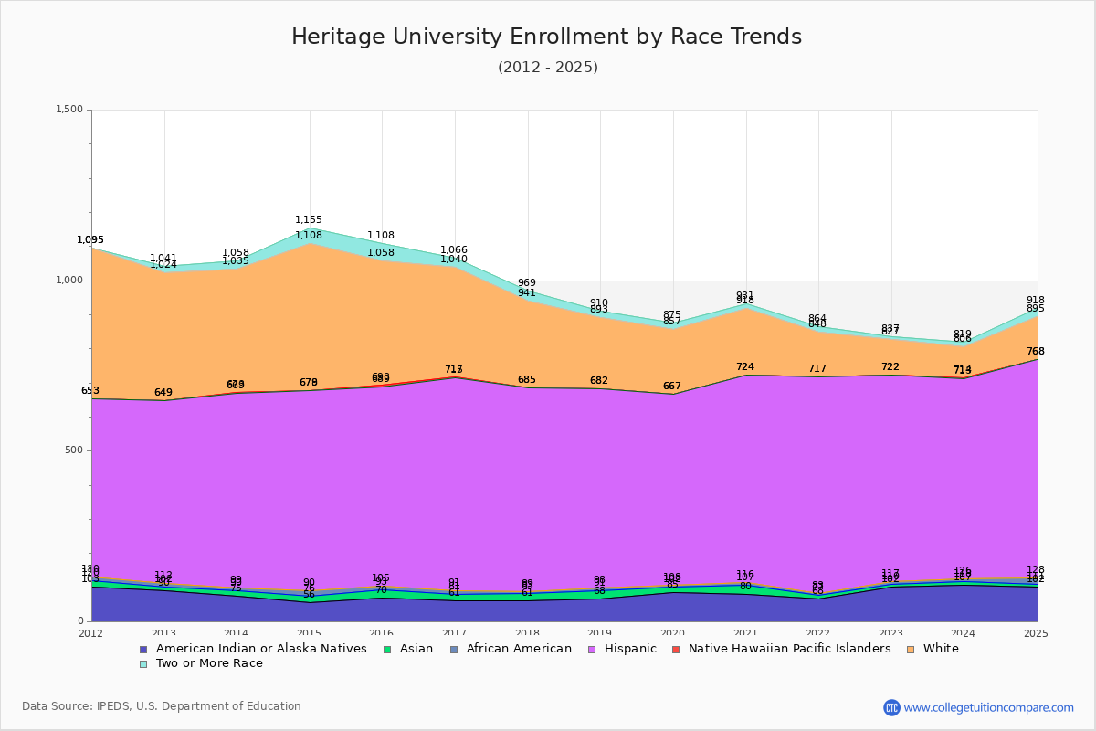Click the chart title Heritage University Enrollment
Image resolution: width=1096 pixels, height=731 pixels.
point(546,37)
